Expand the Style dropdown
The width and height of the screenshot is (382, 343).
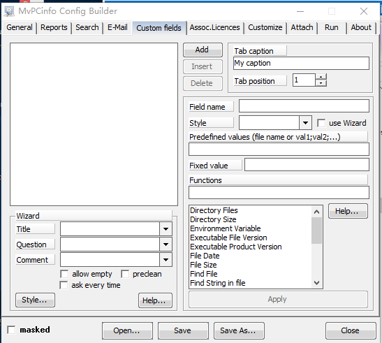pos(305,123)
